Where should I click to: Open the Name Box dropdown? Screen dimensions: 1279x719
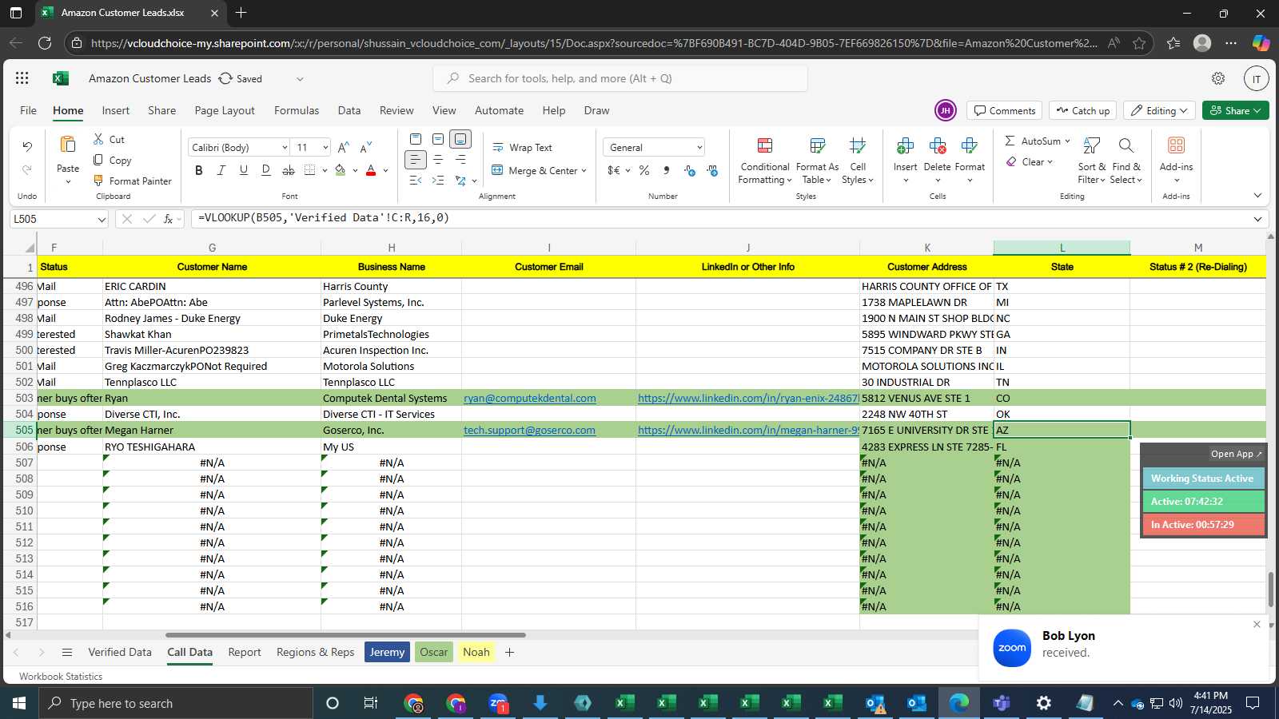pyautogui.click(x=102, y=219)
